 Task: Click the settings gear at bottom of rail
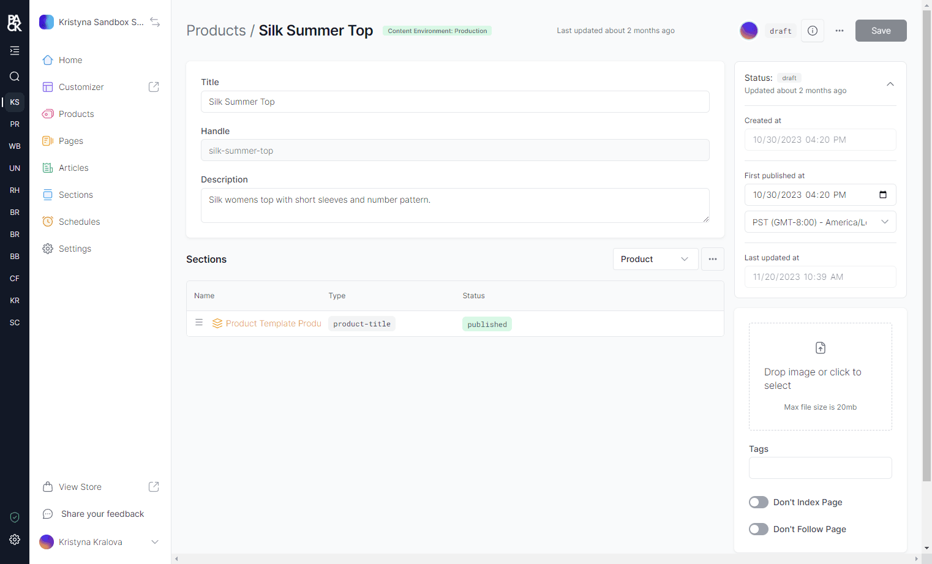[x=15, y=540]
